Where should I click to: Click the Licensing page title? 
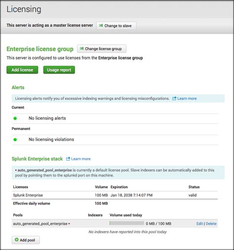(x=24, y=9)
